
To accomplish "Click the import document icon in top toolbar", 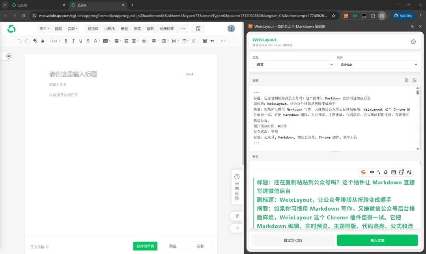I will (198, 29).
